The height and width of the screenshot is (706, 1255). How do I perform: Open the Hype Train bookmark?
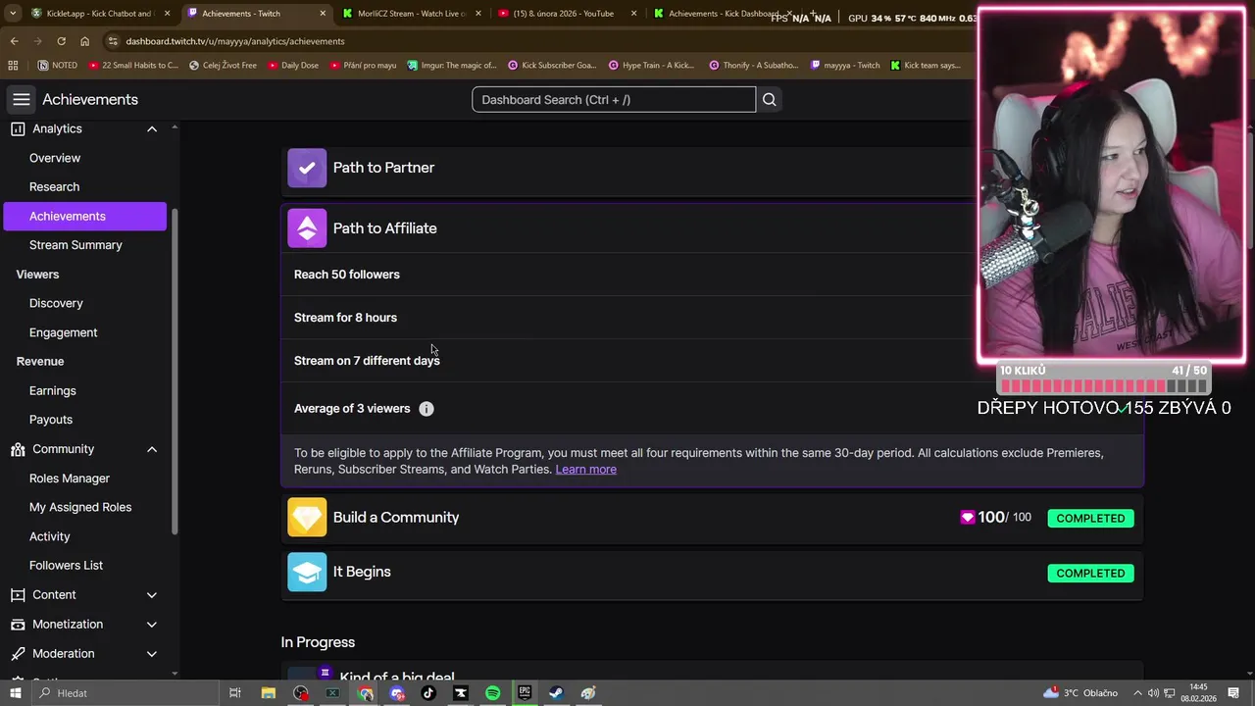point(651,66)
